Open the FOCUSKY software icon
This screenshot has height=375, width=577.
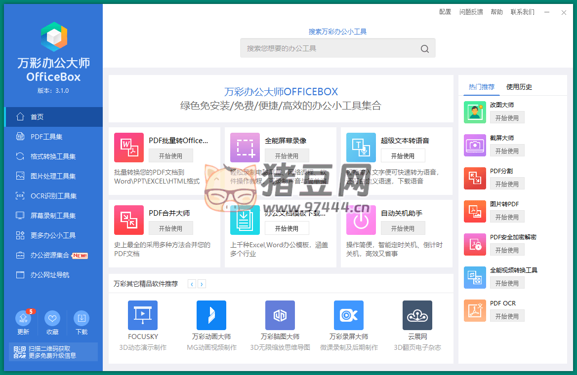click(x=142, y=315)
